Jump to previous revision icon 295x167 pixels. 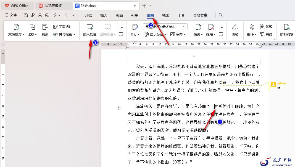click(x=221, y=27)
